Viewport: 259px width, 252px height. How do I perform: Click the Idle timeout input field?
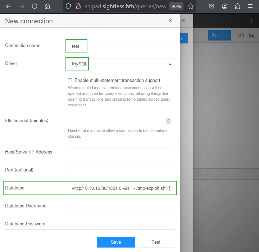click(122, 121)
